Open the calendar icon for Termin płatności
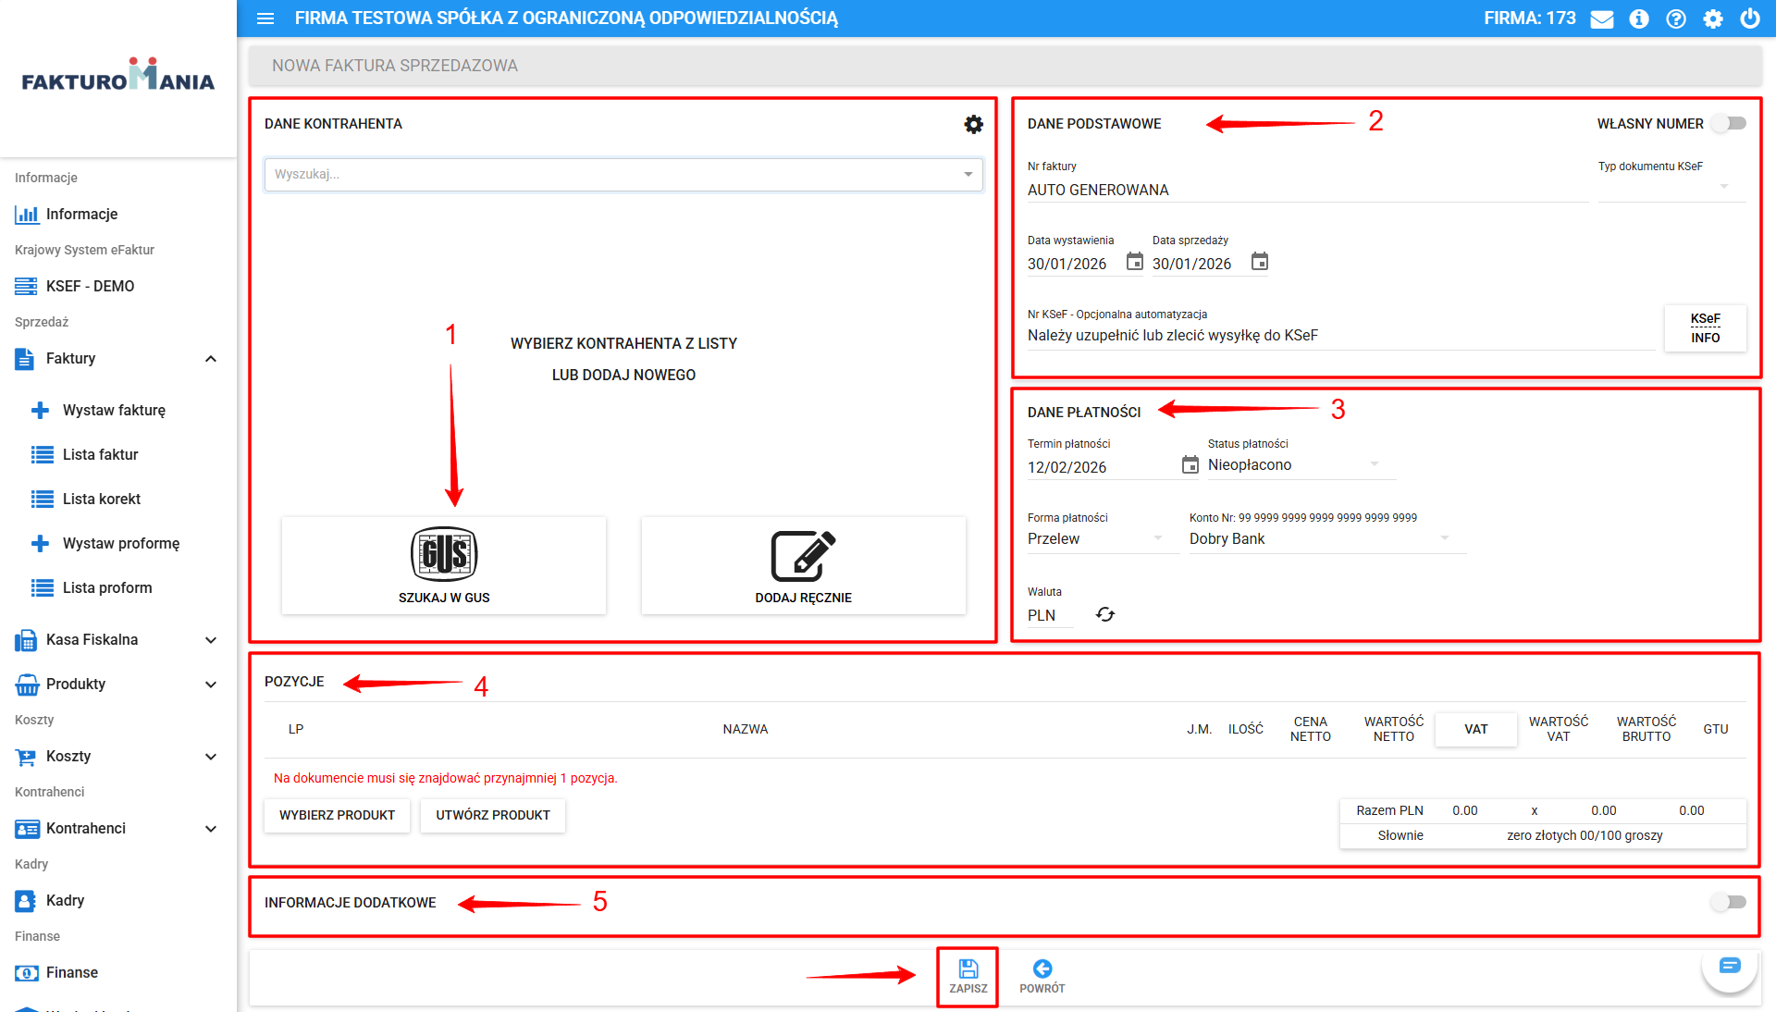Viewport: 1776px width, 1012px height. pyautogui.click(x=1190, y=464)
